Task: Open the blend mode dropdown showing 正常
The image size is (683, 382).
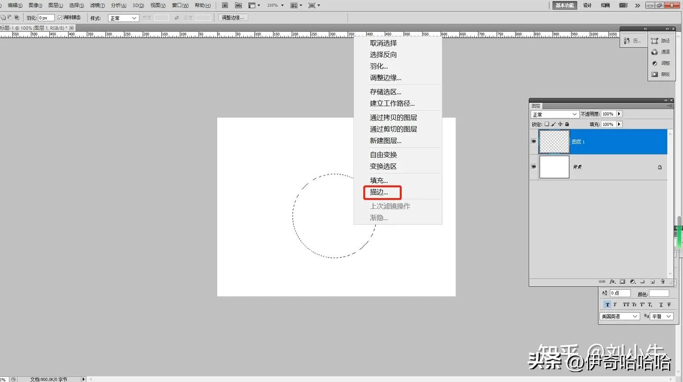Action: click(554, 114)
